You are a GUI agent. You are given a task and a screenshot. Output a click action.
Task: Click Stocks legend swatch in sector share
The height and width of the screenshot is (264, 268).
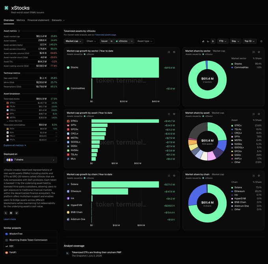click(x=232, y=64)
